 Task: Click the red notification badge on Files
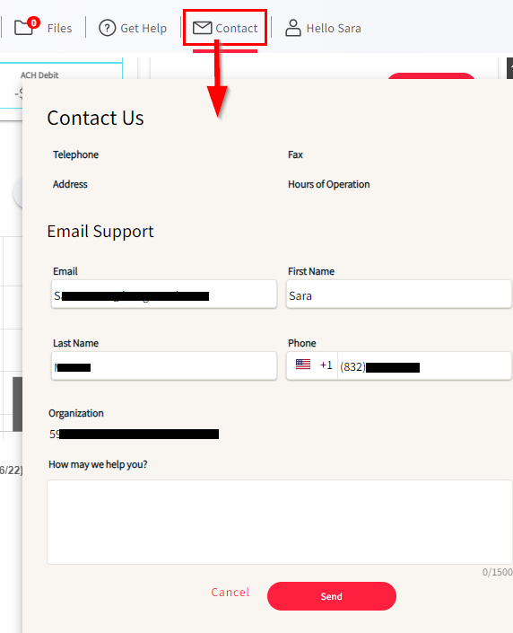click(x=34, y=22)
